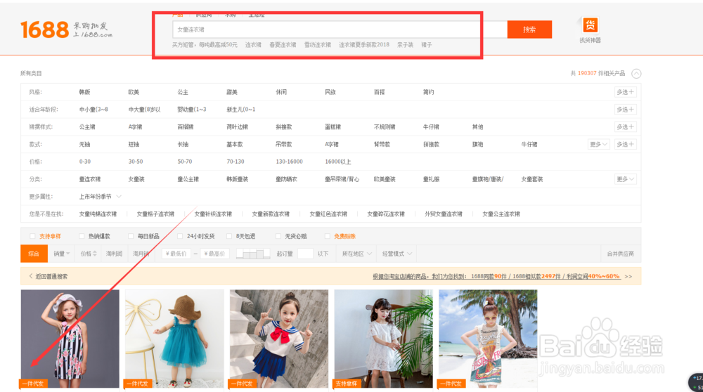Click the 亲子装 search suggestion

[406, 45]
